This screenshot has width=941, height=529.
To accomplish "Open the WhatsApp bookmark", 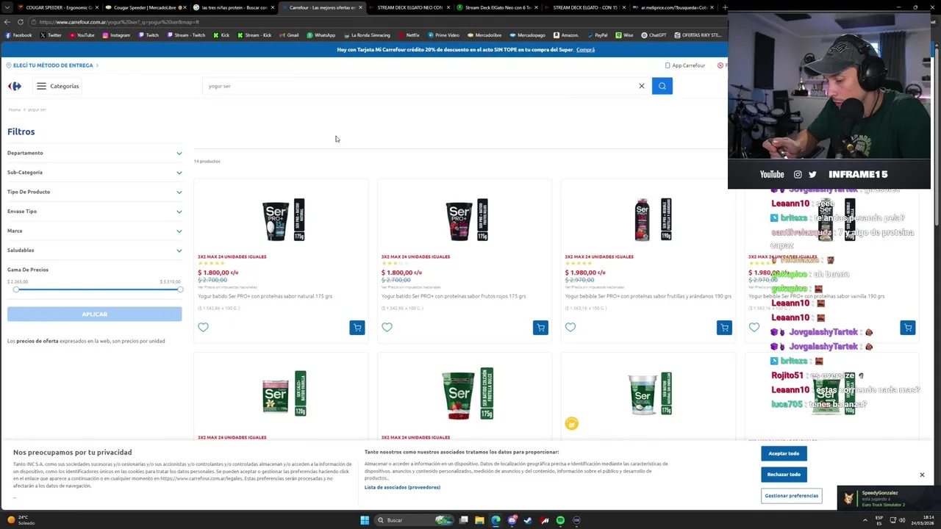I will tap(321, 35).
